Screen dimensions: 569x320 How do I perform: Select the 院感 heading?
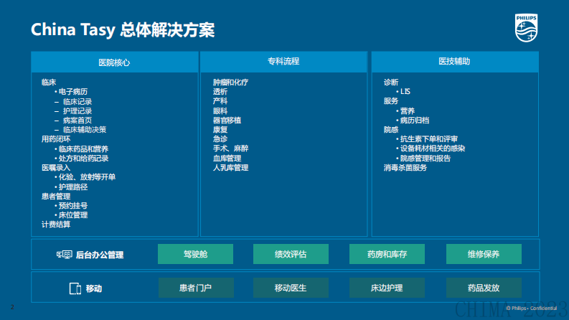[x=391, y=130]
